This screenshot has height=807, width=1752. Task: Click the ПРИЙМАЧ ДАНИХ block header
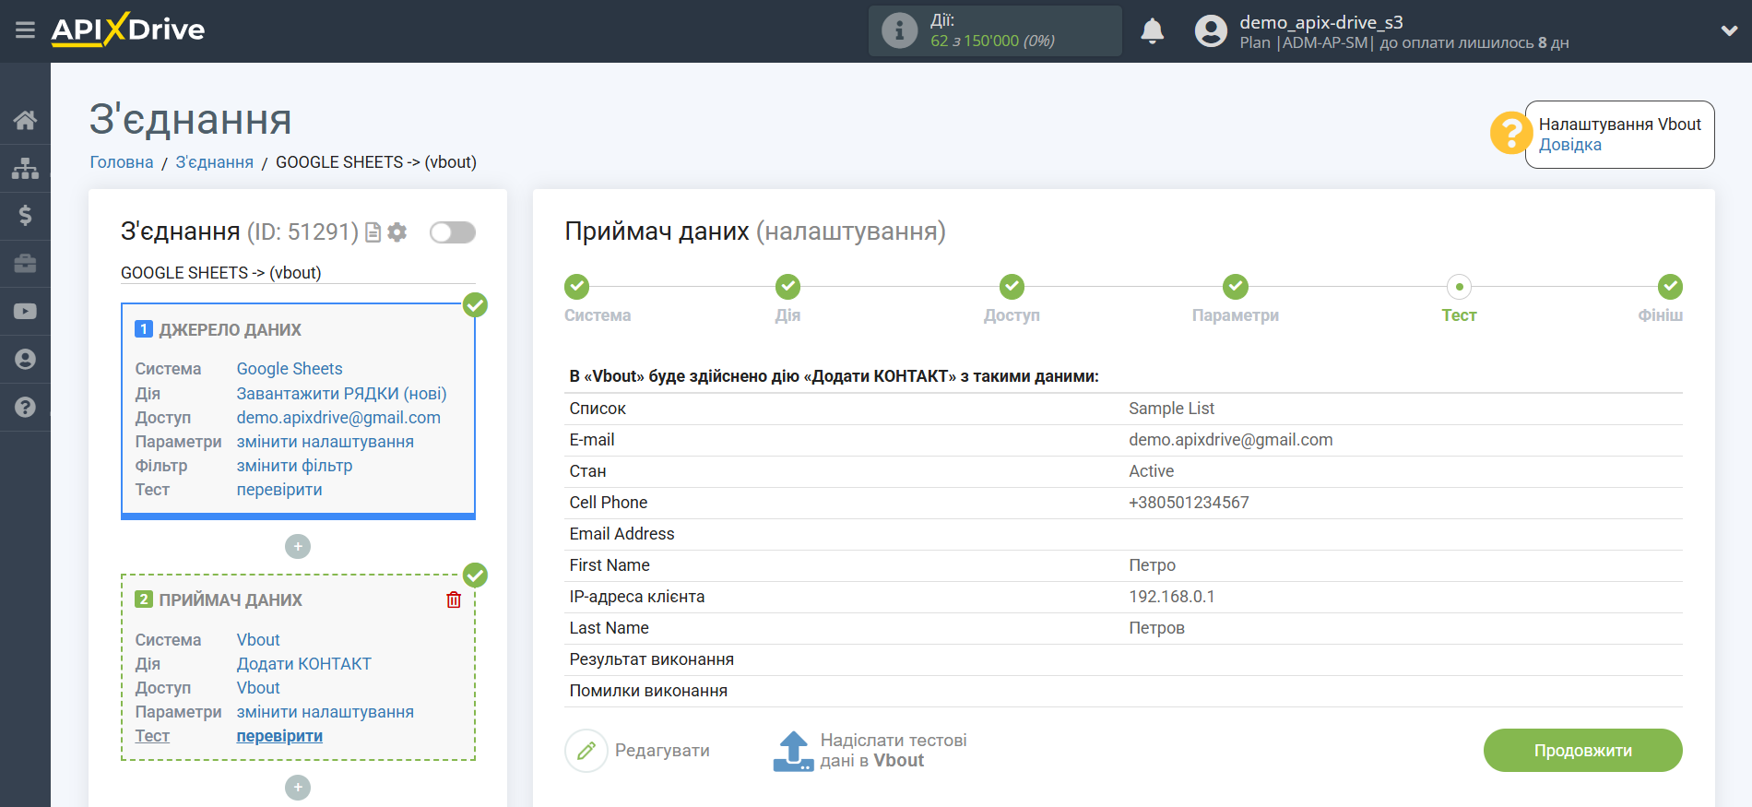(231, 600)
